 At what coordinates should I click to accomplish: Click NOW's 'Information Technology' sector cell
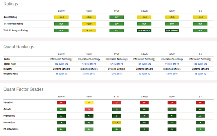(172, 59)
